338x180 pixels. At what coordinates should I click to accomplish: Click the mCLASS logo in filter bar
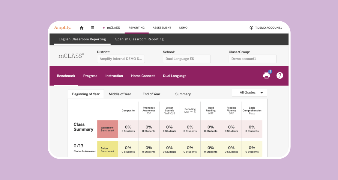tap(71, 56)
